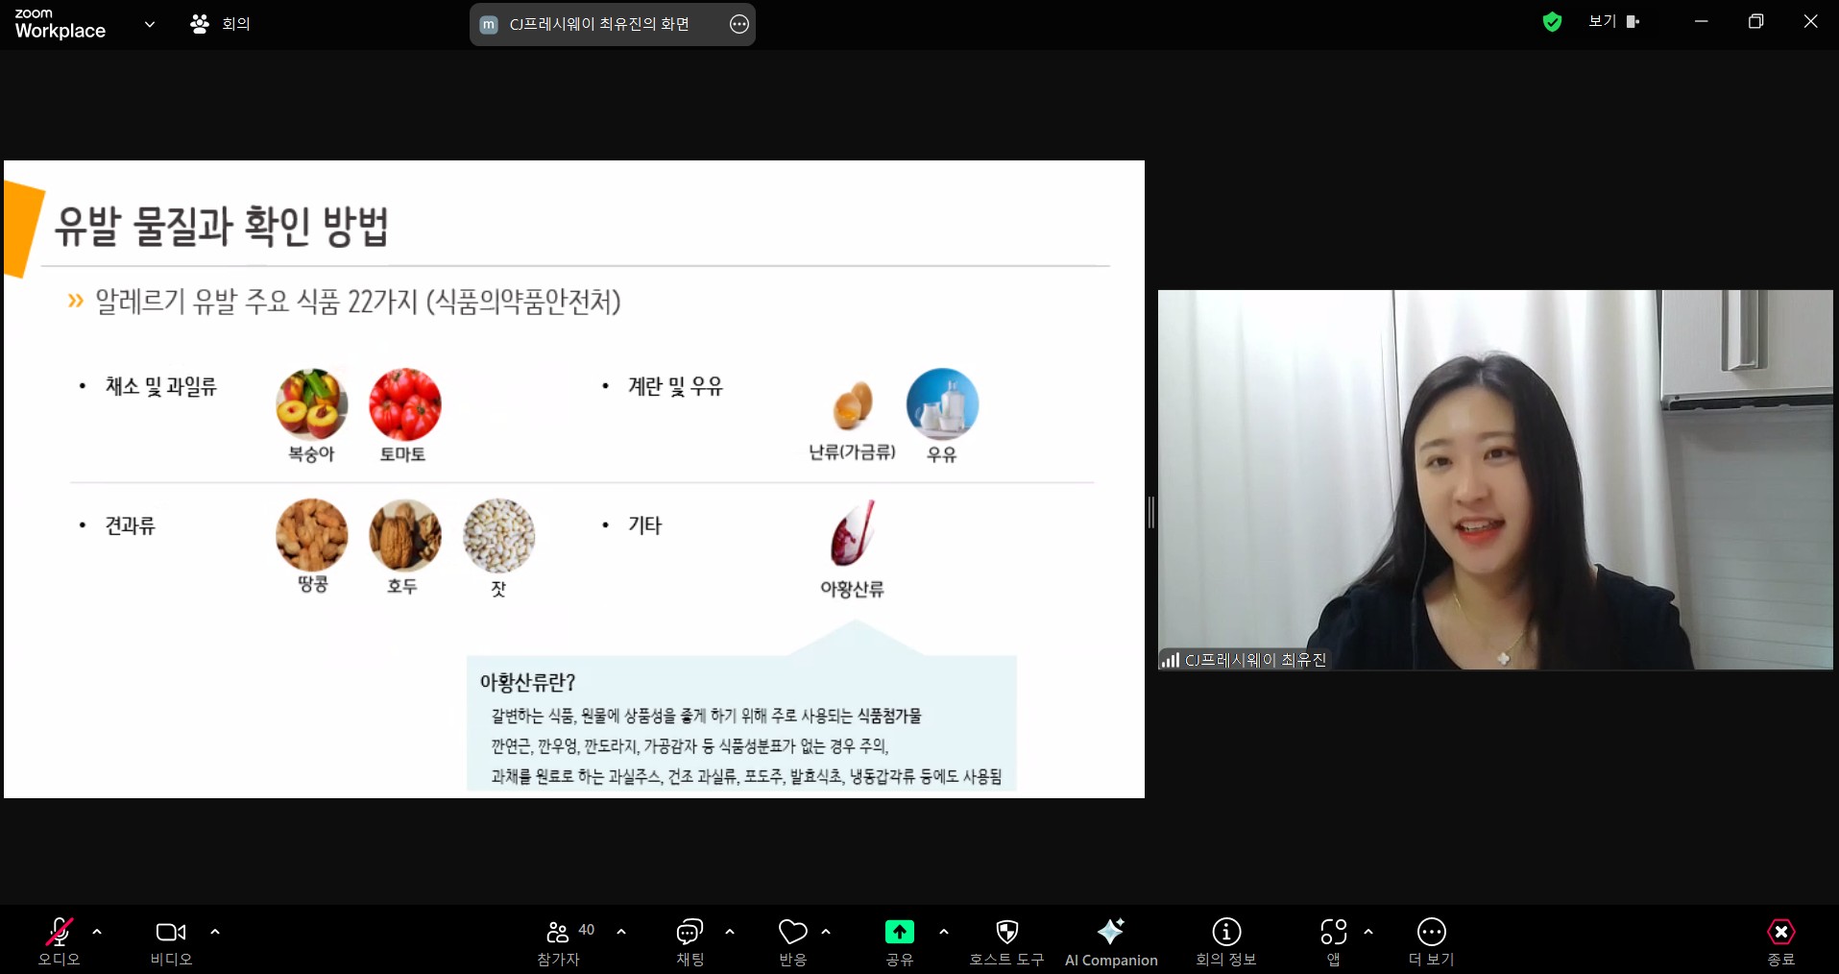Click the panel divider handle between screens
This screenshot has width=1839, height=974.
pos(1151,512)
